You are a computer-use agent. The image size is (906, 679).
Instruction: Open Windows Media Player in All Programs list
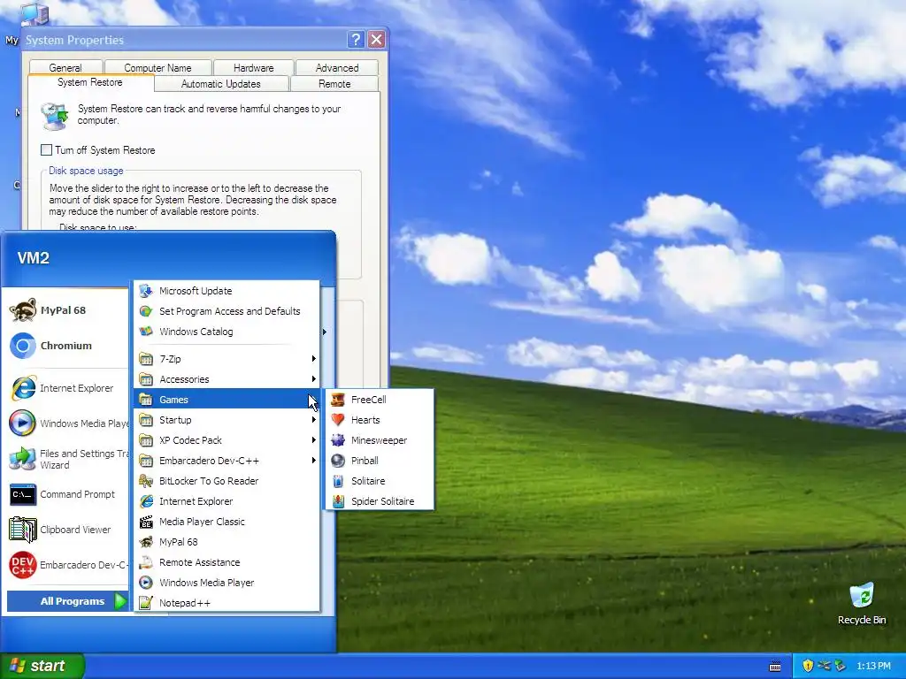click(227, 583)
